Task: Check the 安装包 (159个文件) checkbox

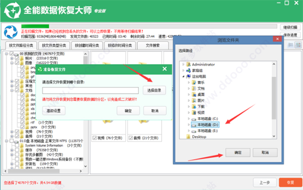Action: (x=17, y=164)
